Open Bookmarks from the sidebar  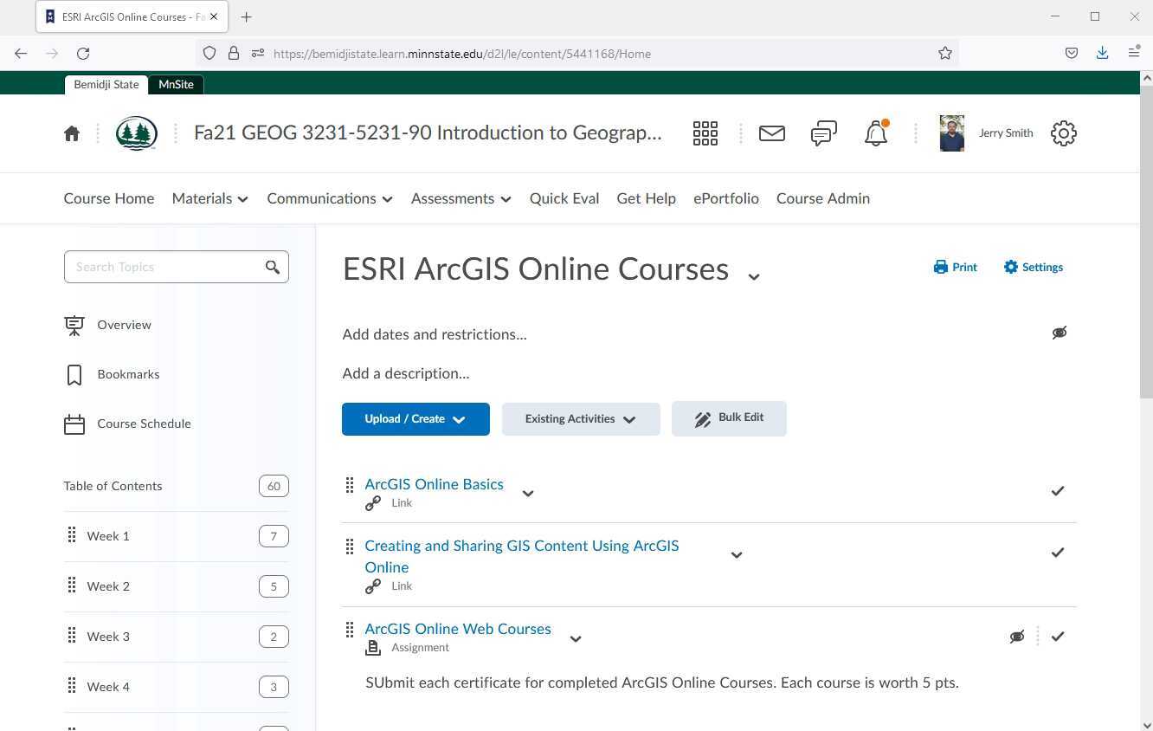[128, 374]
